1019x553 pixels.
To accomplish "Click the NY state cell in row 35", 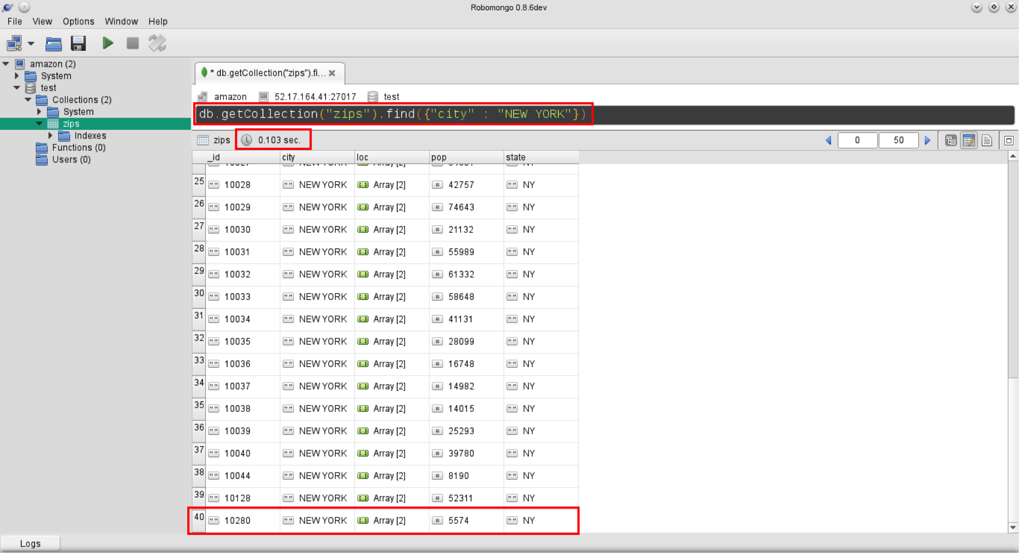I will coord(541,409).
